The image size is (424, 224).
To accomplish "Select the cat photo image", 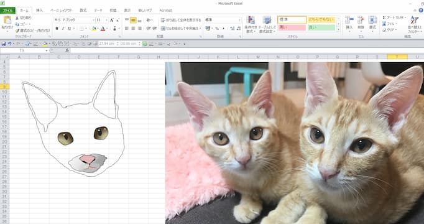I will (295, 143).
